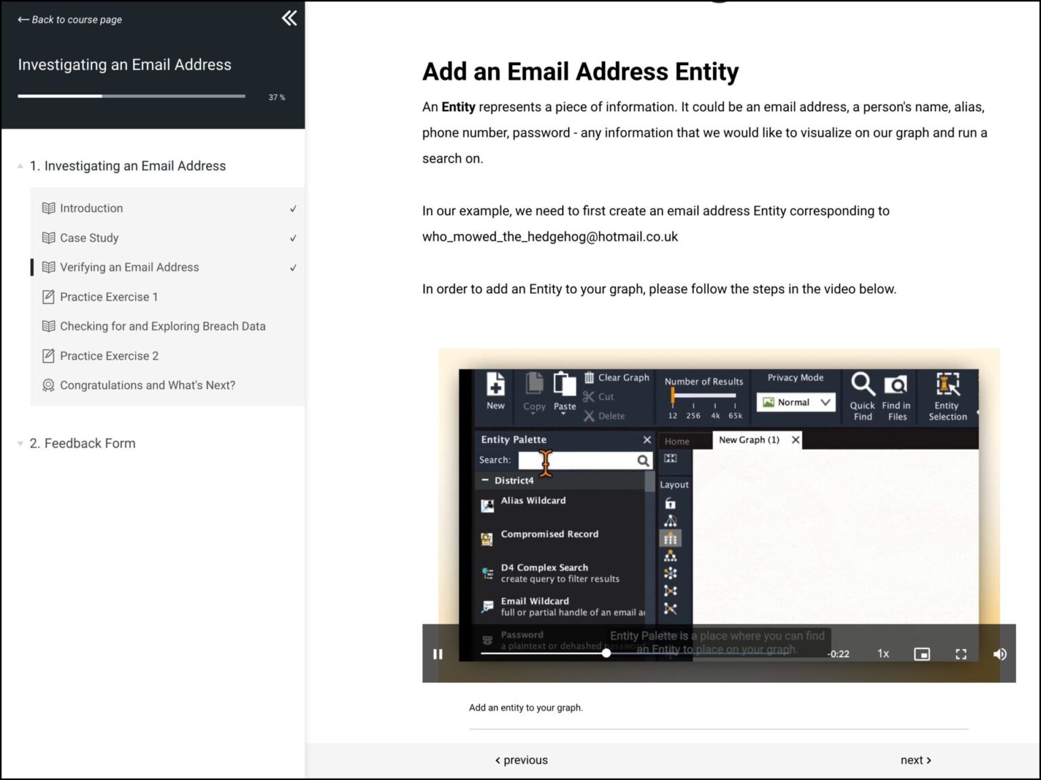Mute the video volume
1041x780 pixels.
click(x=1000, y=654)
